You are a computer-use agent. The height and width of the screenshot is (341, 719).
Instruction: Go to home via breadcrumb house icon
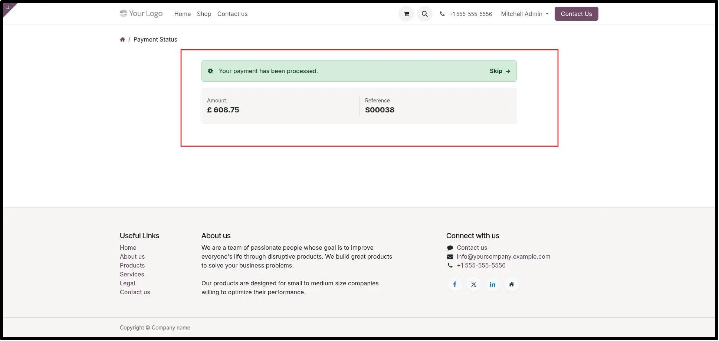[x=122, y=39]
